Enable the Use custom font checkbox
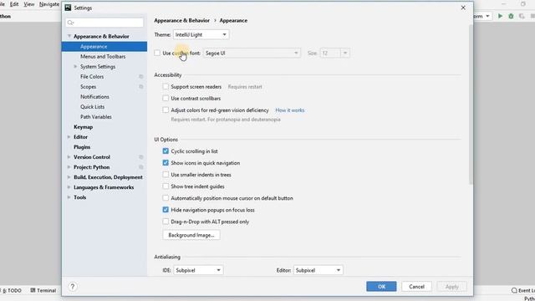Image resolution: width=535 pixels, height=301 pixels. pos(157,54)
